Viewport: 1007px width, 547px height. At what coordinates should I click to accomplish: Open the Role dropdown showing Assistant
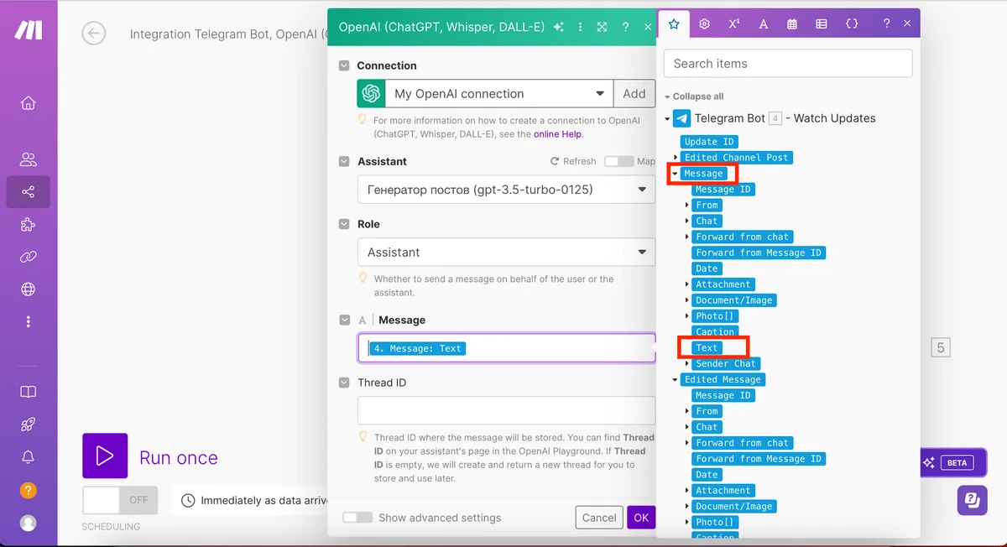506,253
